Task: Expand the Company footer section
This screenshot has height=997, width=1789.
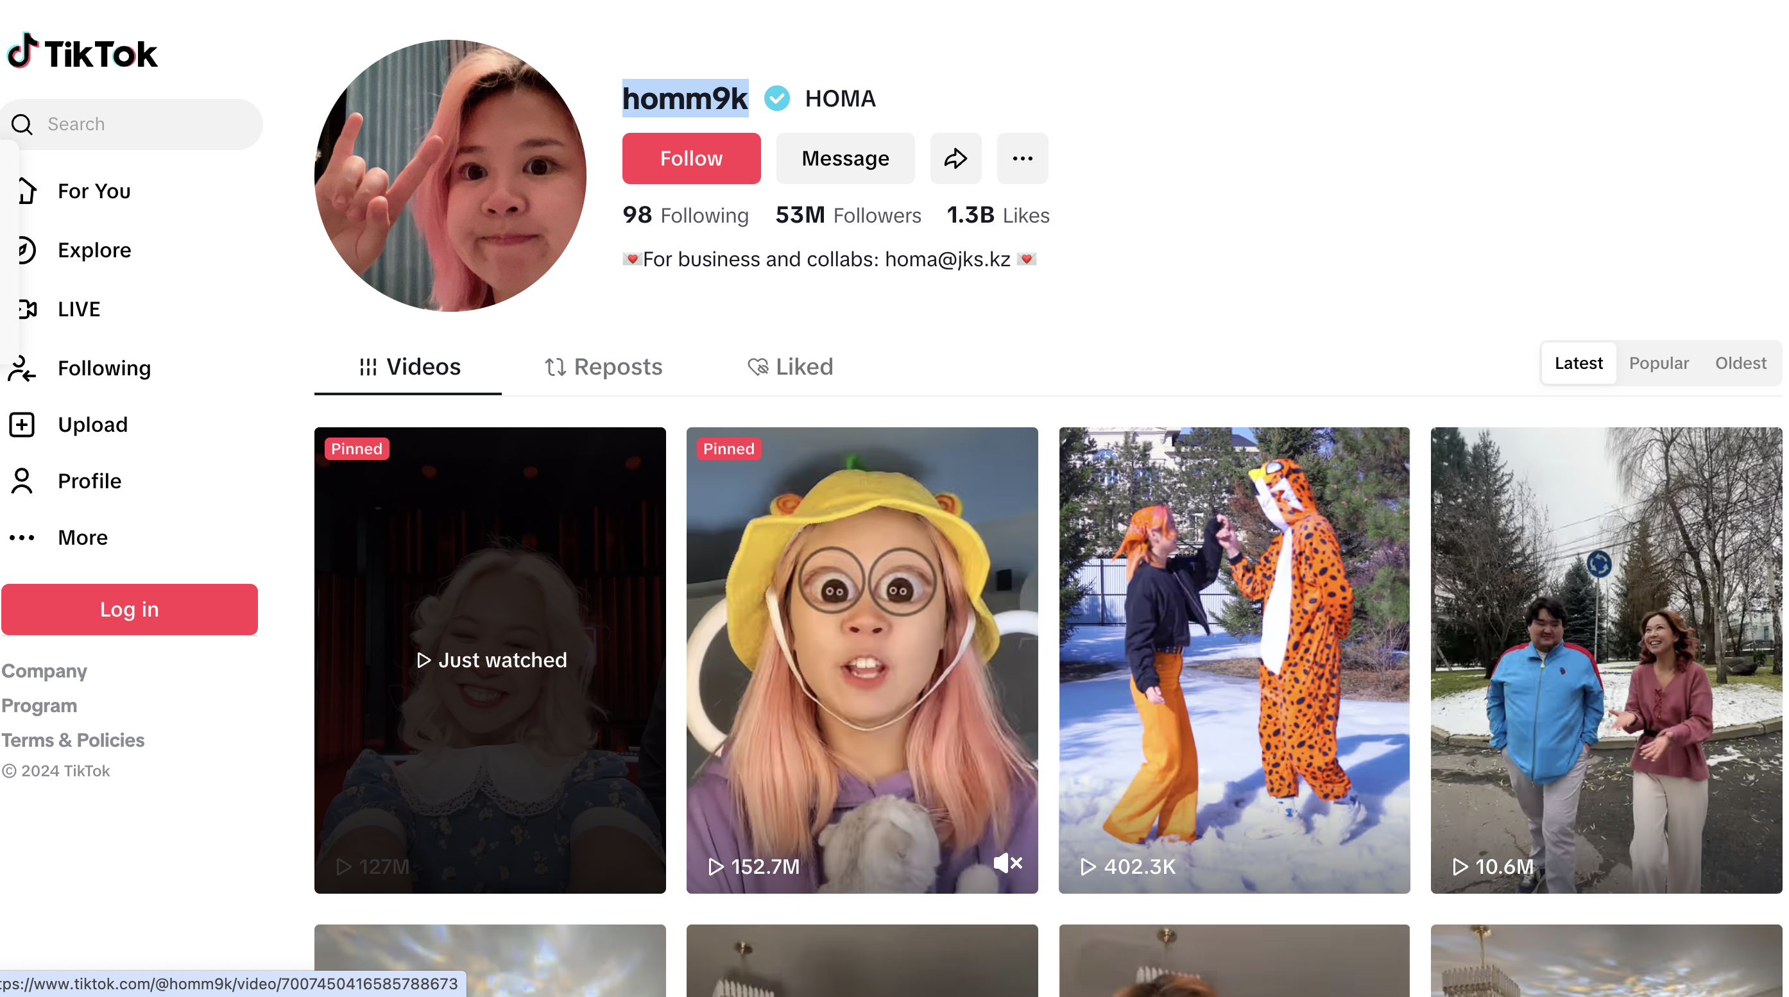Action: coord(44,670)
